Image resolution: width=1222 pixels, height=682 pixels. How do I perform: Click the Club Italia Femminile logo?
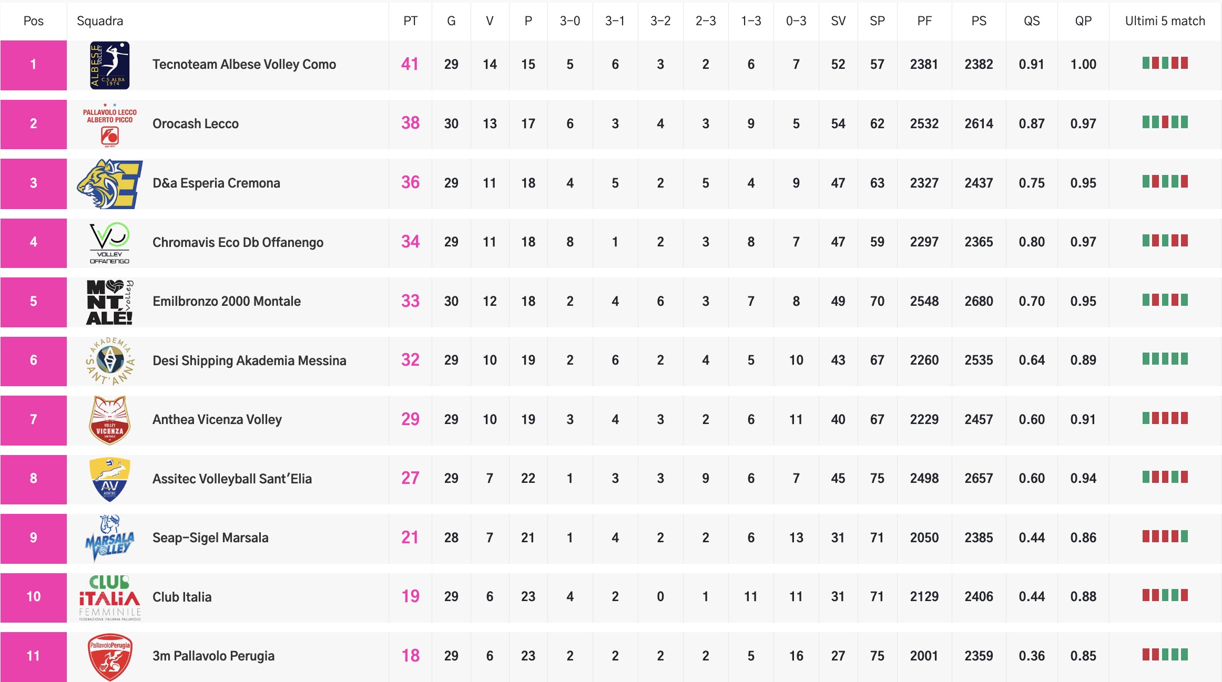coord(109,597)
